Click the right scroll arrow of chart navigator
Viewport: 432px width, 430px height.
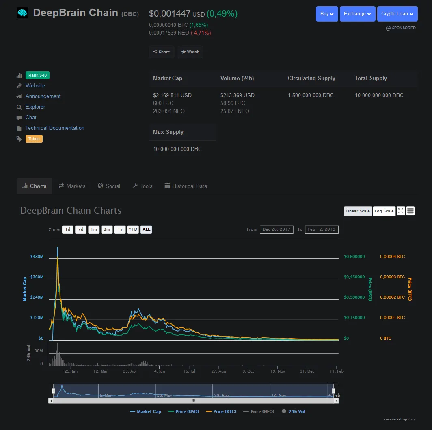tap(336, 400)
